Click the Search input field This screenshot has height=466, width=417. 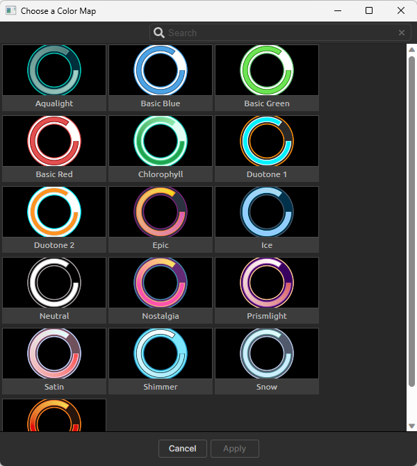pyautogui.click(x=280, y=33)
